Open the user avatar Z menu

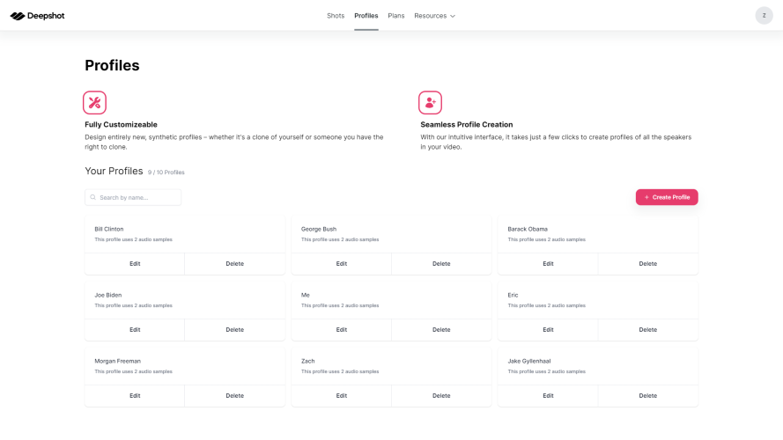pos(764,16)
